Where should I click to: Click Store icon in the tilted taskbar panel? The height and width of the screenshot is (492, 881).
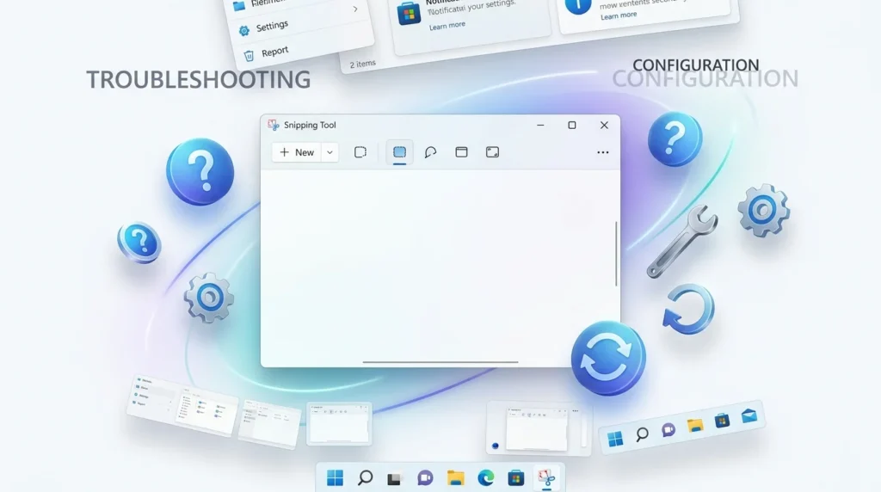pos(722,420)
